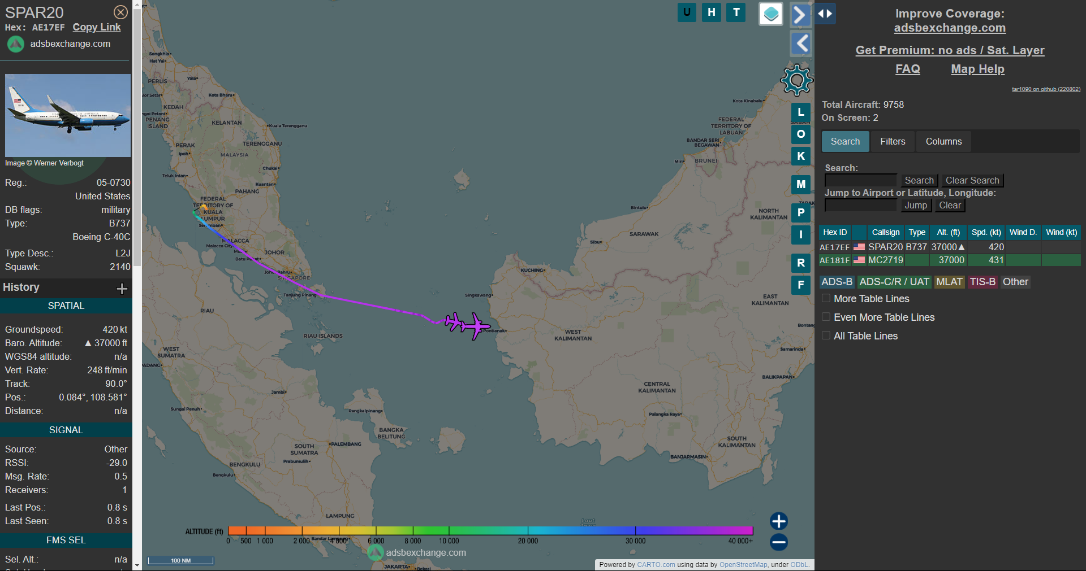Sort table by Wind D. column
The height and width of the screenshot is (571, 1086).
point(1023,232)
